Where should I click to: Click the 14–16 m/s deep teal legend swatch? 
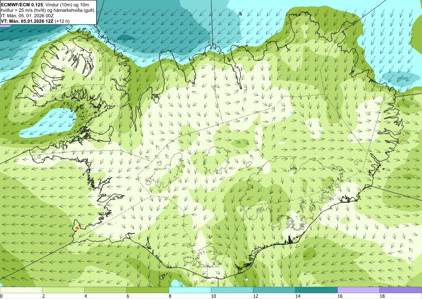pos(316,290)
